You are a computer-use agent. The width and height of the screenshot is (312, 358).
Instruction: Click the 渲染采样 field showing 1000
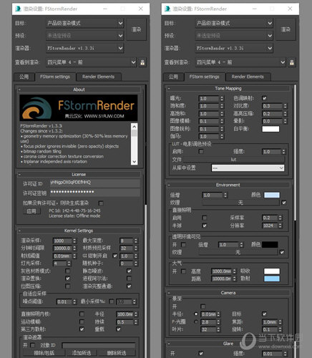(x=62, y=241)
